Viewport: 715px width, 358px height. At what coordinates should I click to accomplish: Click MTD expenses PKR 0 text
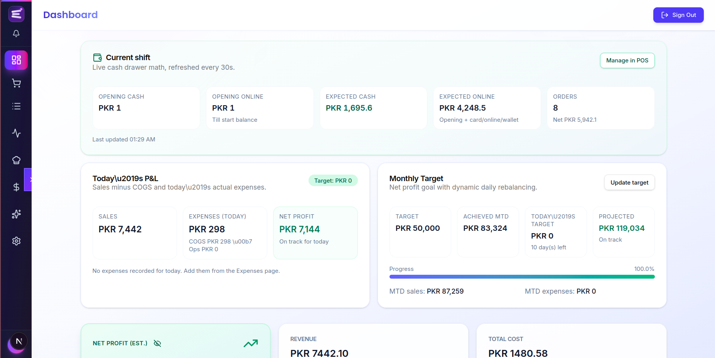pos(560,291)
